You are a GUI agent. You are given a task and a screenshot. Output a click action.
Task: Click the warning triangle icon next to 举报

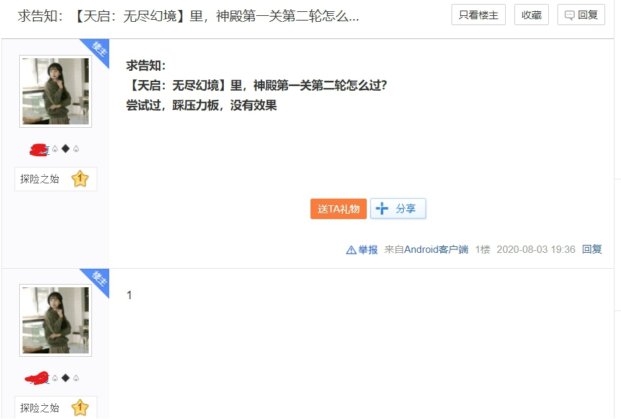coord(351,250)
